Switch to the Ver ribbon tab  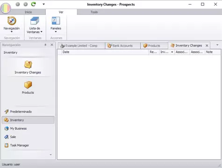click(x=61, y=12)
